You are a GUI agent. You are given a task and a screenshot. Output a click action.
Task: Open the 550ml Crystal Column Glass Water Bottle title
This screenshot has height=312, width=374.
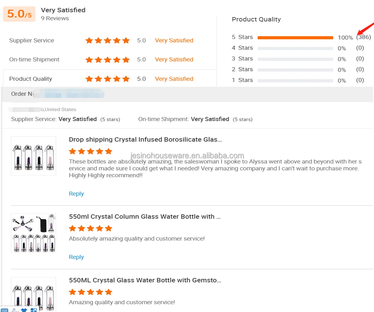[145, 217]
